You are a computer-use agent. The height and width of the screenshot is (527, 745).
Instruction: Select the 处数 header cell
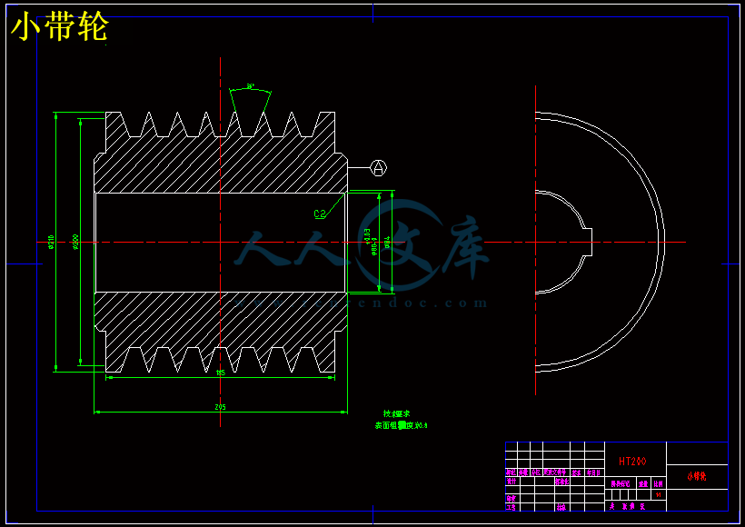pos(523,472)
